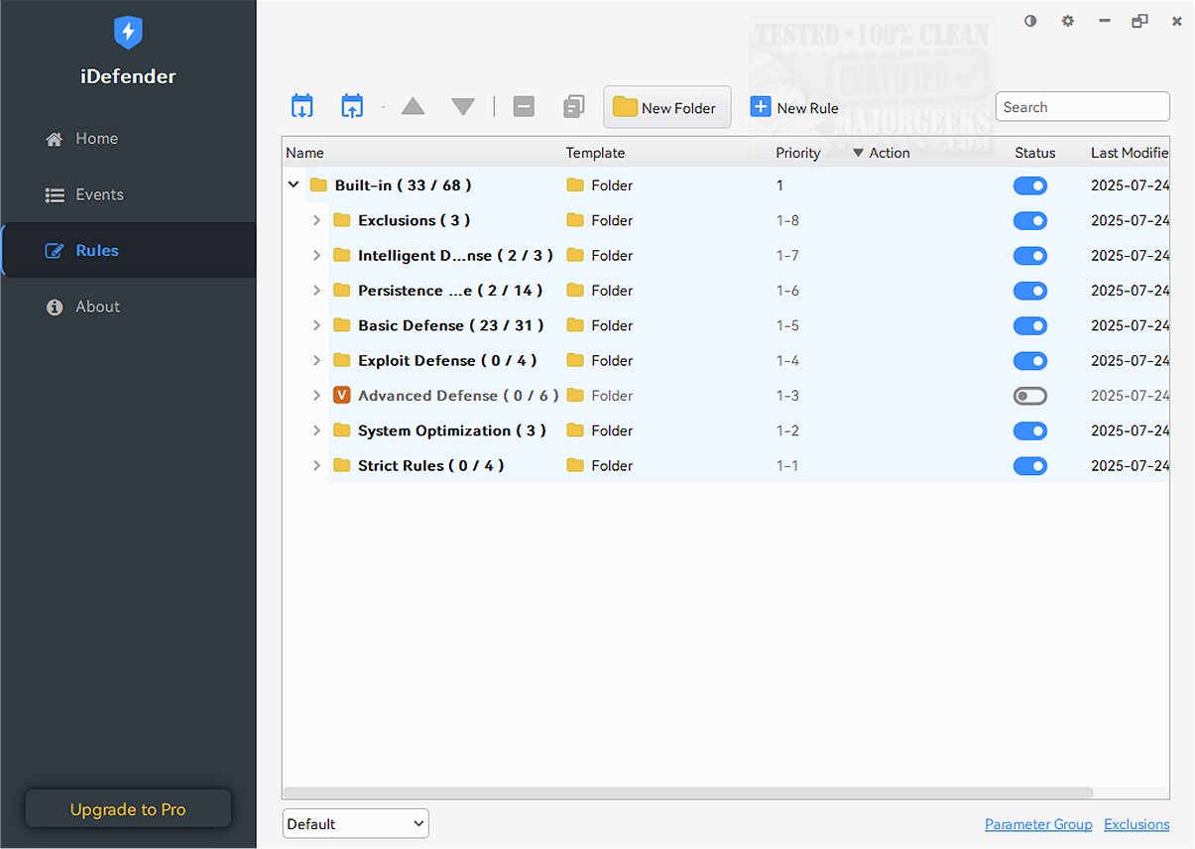Viewport: 1195px width, 849px height.
Task: Click the Built-in folder icon
Action: (x=318, y=185)
